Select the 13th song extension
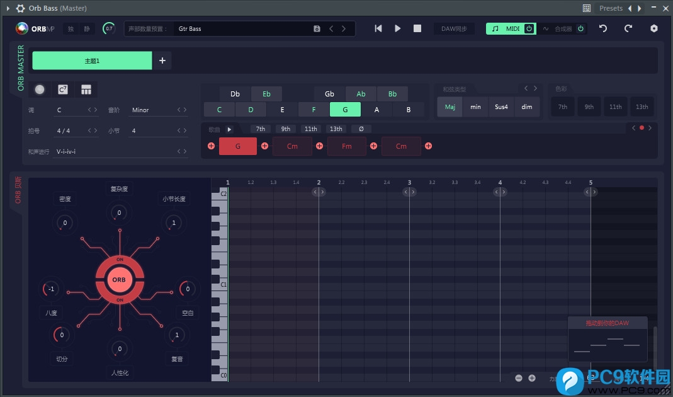Screen dimensions: 673x397 coord(336,129)
